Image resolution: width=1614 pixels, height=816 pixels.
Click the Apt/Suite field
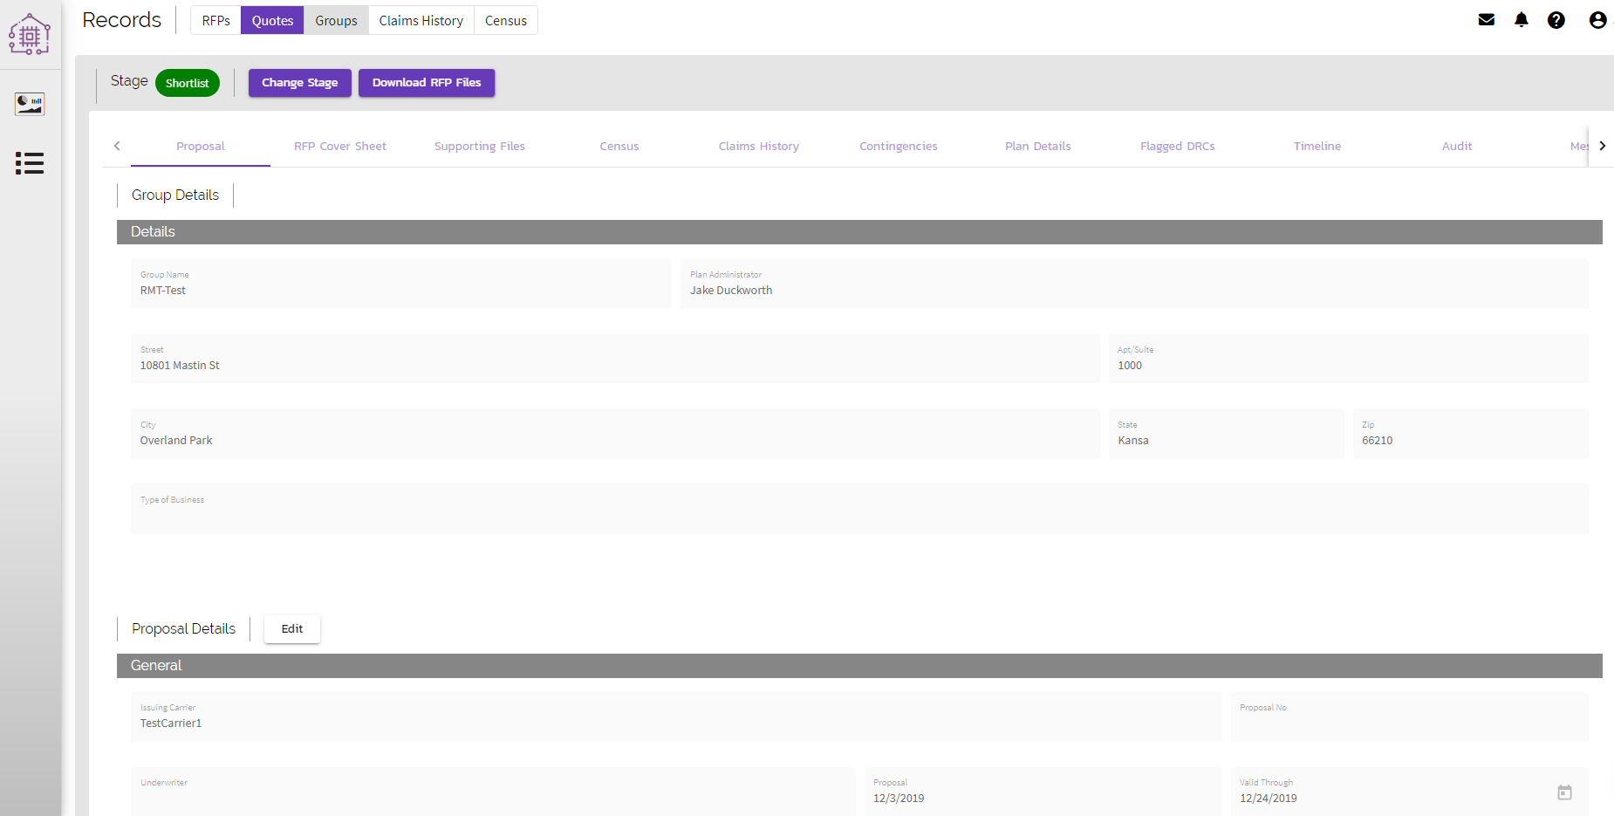pos(1348,358)
